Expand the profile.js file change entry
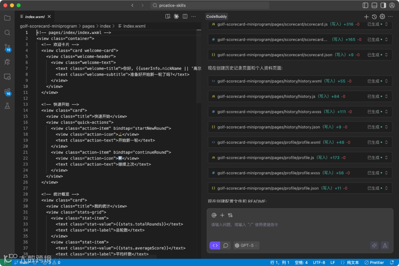The height and width of the screenshot is (266, 399). [386, 157]
